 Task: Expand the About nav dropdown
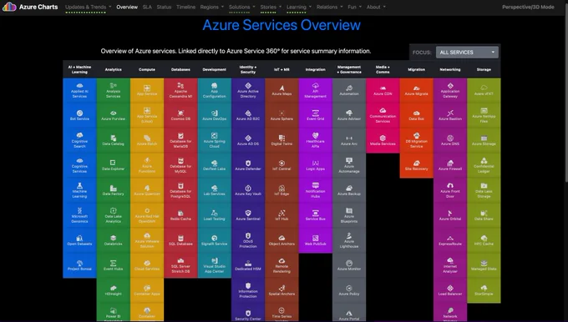(376, 7)
